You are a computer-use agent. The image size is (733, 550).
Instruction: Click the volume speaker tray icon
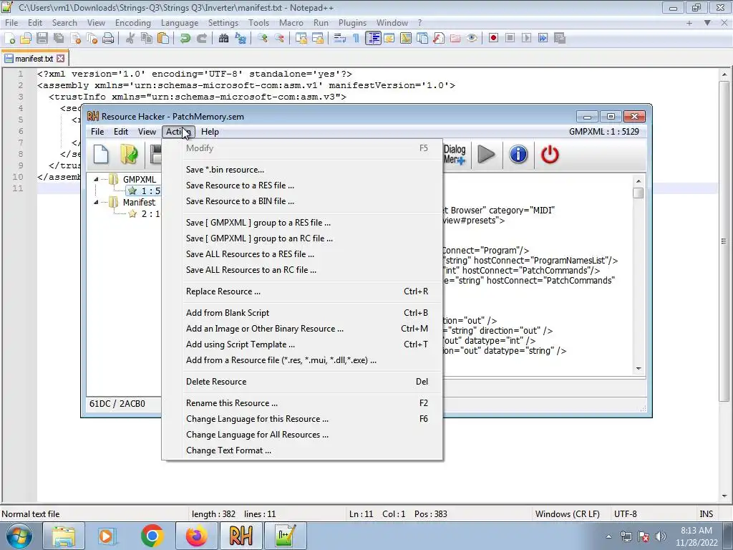pos(661,536)
